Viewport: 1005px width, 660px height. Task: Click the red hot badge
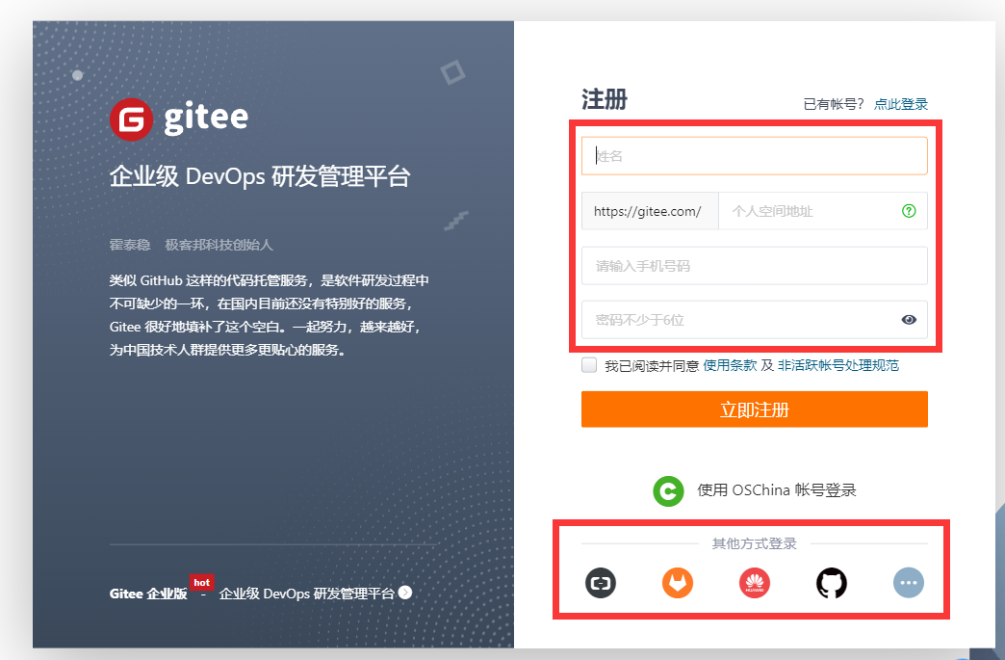(x=201, y=582)
